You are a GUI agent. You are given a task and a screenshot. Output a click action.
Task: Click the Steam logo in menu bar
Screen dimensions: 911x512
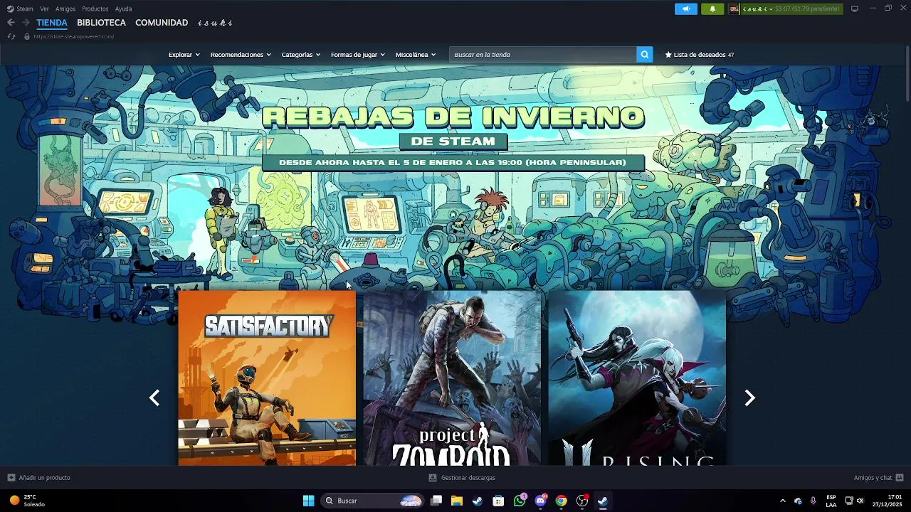[10, 9]
